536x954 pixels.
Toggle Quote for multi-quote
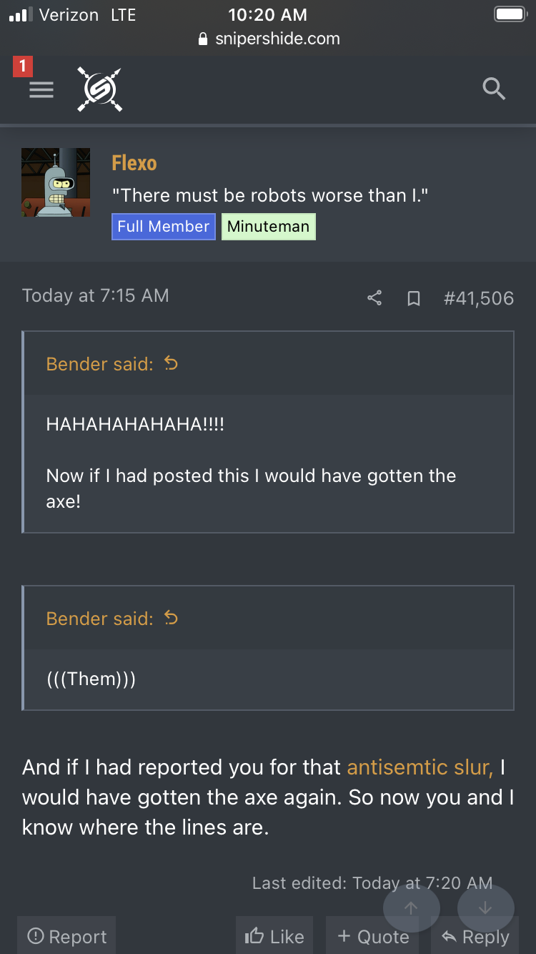pyautogui.click(x=373, y=936)
